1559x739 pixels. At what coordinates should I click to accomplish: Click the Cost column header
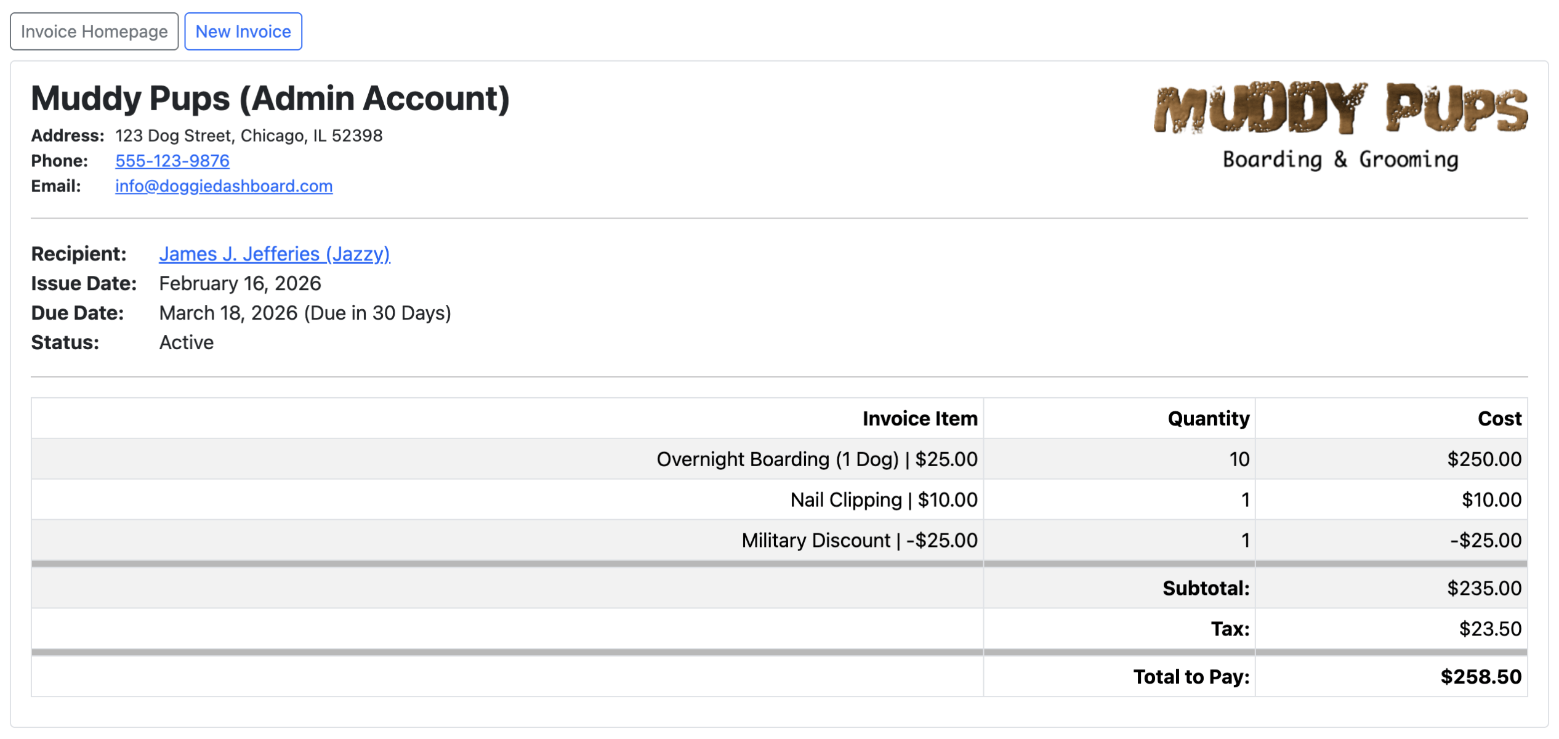1499,419
